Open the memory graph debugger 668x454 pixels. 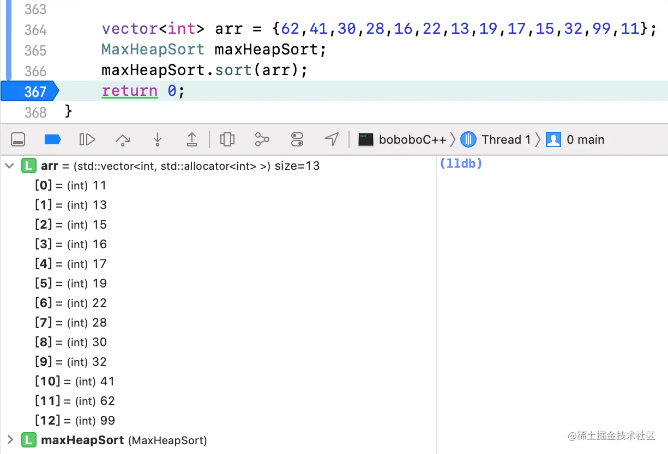pos(262,140)
